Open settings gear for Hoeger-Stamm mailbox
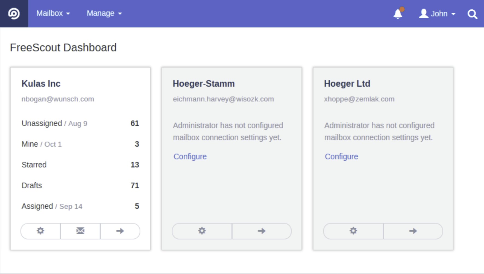The height and width of the screenshot is (274, 484). coord(202,231)
